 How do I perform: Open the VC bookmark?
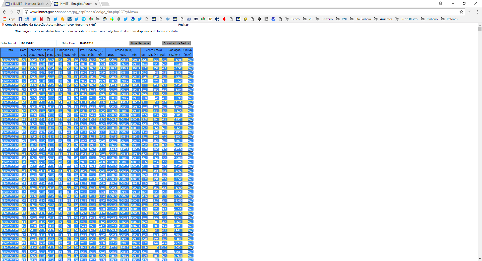[x=308, y=19]
